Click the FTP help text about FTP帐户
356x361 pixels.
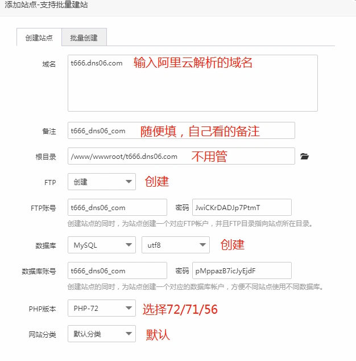tap(190, 224)
